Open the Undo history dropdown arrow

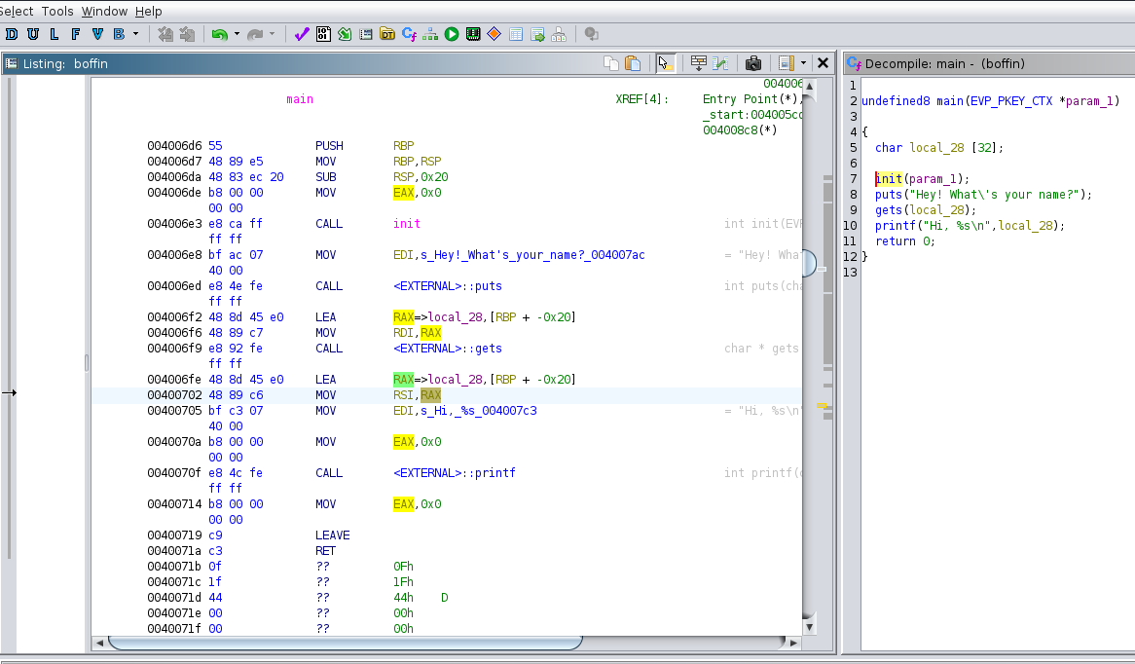[237, 34]
